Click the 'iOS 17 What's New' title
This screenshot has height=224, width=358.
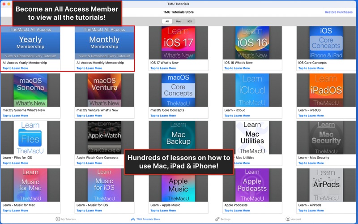click(x=164, y=63)
